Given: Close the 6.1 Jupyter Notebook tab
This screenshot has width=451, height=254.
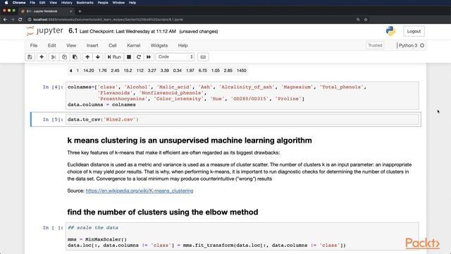Looking at the screenshot, I should point(70,11).
